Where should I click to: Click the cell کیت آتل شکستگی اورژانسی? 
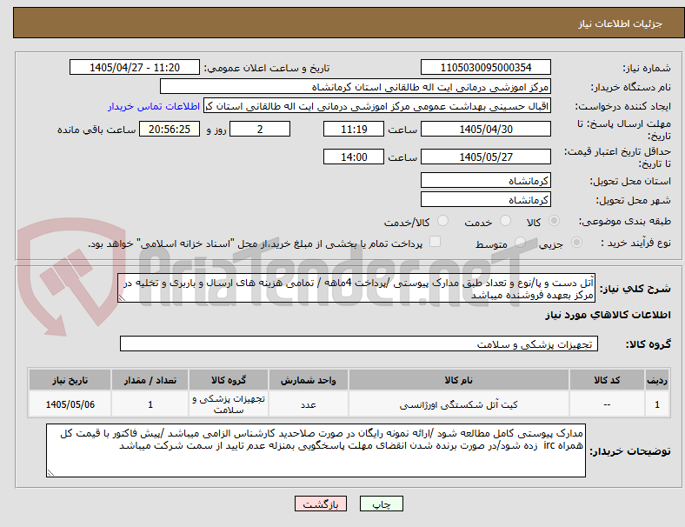coord(459,404)
